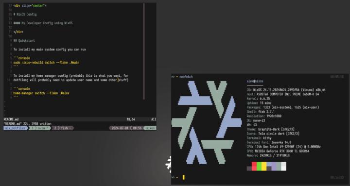350x186 pixels.
Task: Click the Shell: fish 3.7.1 line
Action: [261, 112]
